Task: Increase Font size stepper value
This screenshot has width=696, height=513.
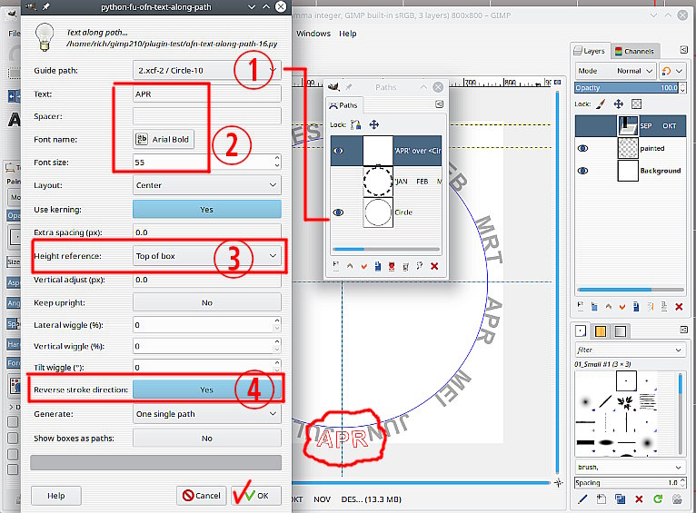Action: point(277,157)
